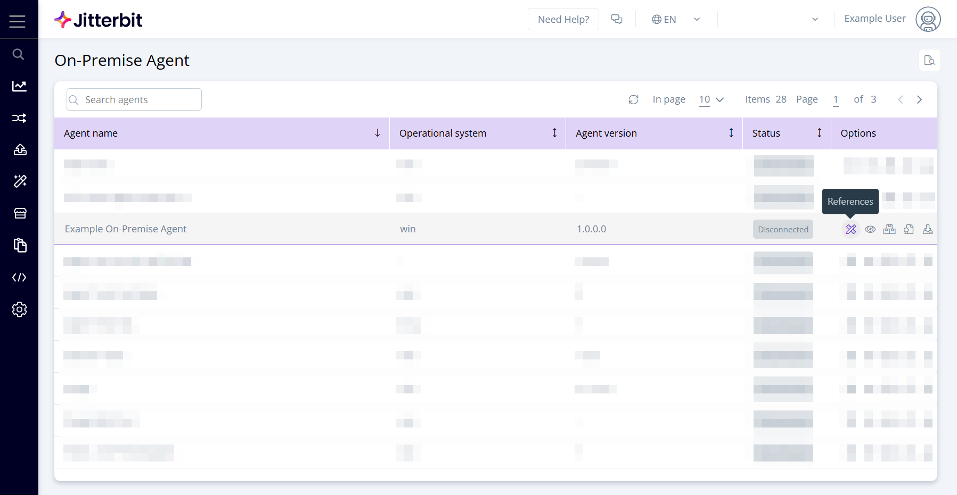The width and height of the screenshot is (957, 495).
Task: Open the organization selector dropdown in top bar
Action: tap(814, 19)
